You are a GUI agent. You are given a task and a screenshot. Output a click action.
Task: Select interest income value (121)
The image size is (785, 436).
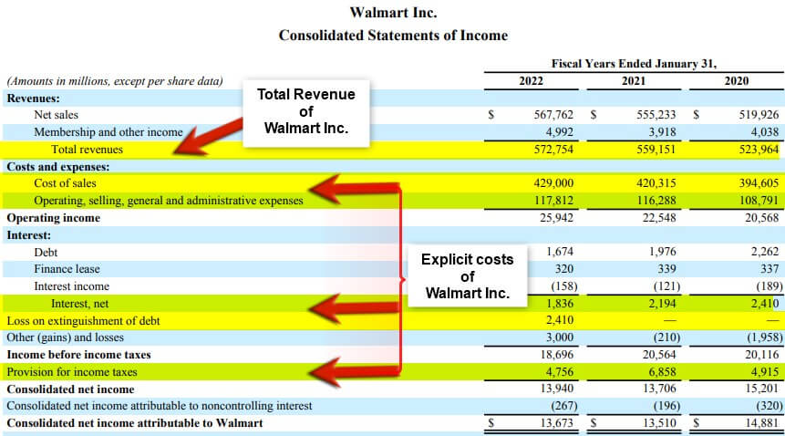667,286
